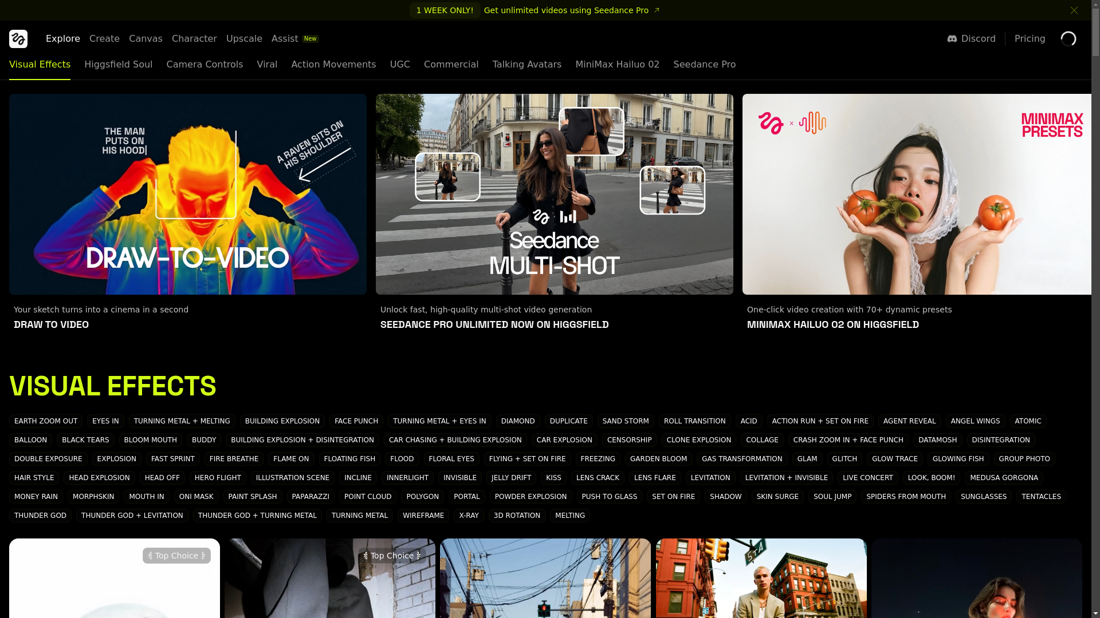The height and width of the screenshot is (618, 1100).
Task: Close the promotional top banner
Action: [1074, 10]
